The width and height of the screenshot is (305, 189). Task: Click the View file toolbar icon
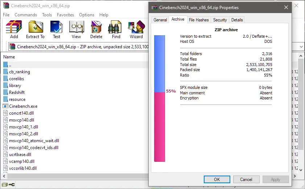click(x=77, y=27)
